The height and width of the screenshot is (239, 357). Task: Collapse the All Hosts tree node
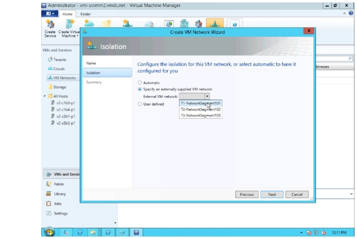pyautogui.click(x=45, y=96)
